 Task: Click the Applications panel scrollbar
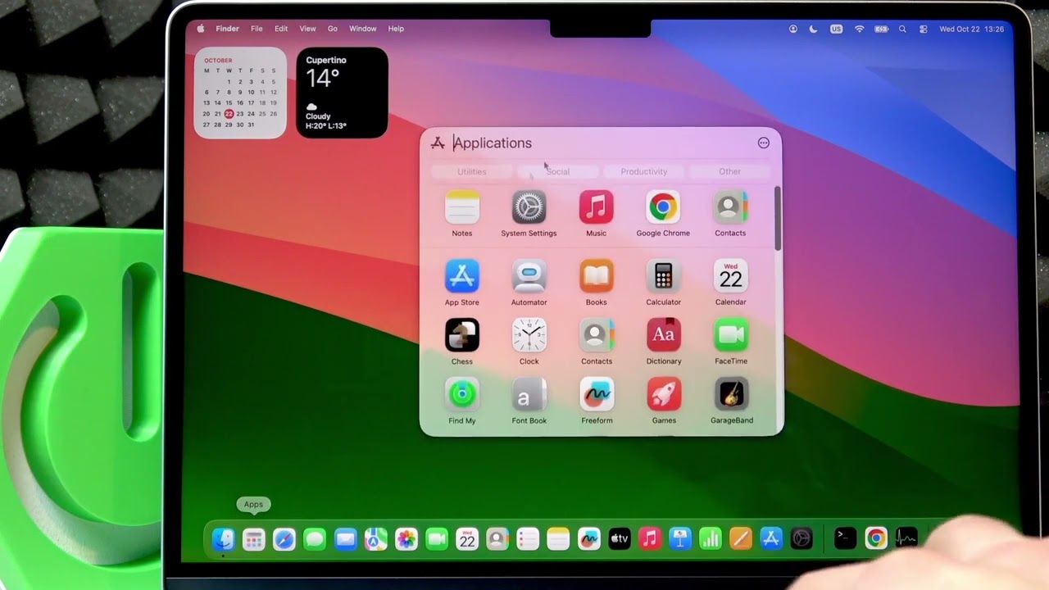[777, 218]
